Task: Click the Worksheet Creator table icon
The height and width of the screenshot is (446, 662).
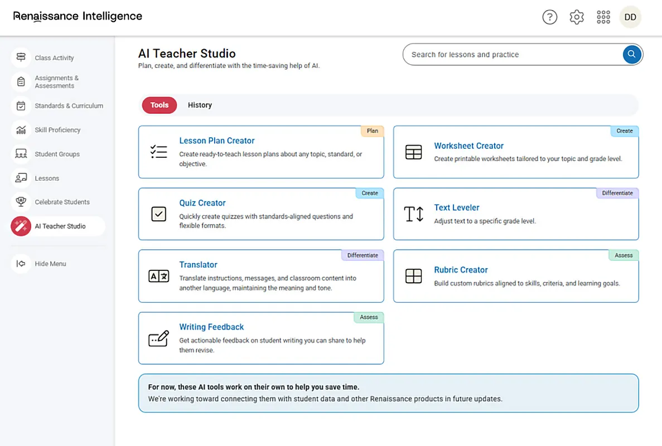Action: point(413,152)
